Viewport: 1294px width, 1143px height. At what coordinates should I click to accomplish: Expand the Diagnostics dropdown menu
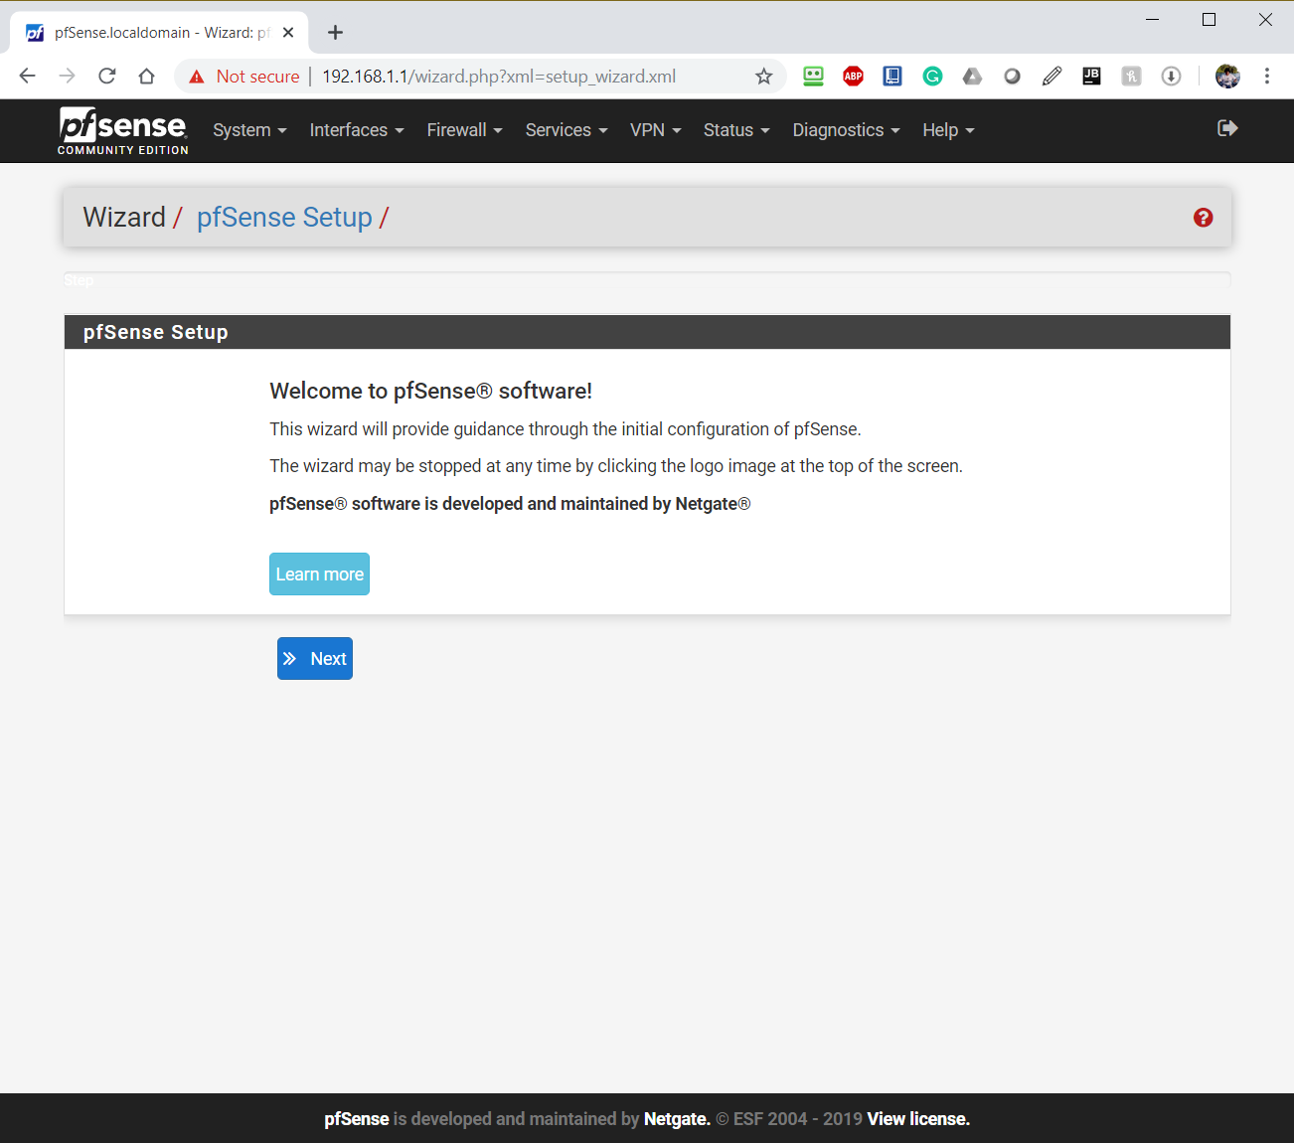[x=846, y=130]
